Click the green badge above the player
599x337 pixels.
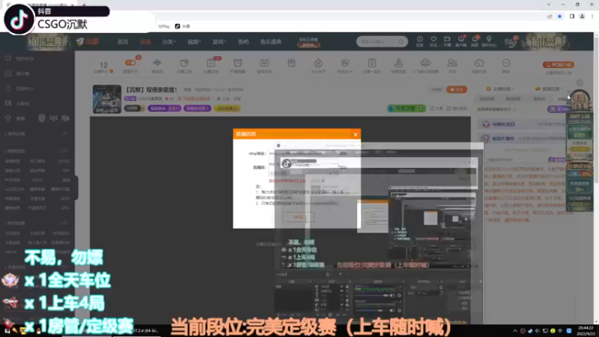coord(406,109)
